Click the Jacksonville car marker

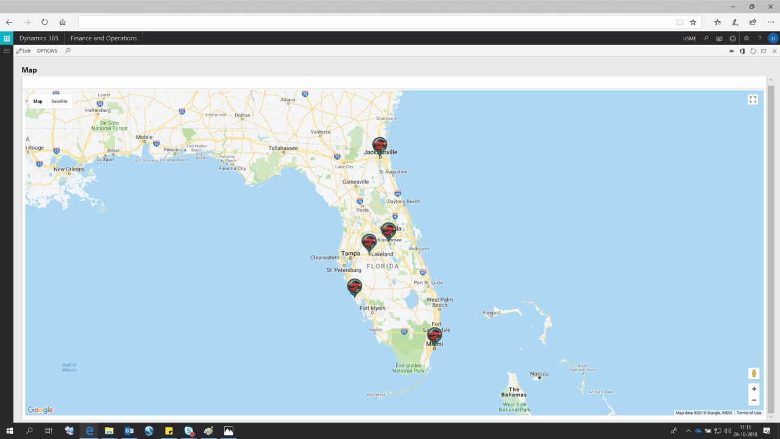point(380,146)
